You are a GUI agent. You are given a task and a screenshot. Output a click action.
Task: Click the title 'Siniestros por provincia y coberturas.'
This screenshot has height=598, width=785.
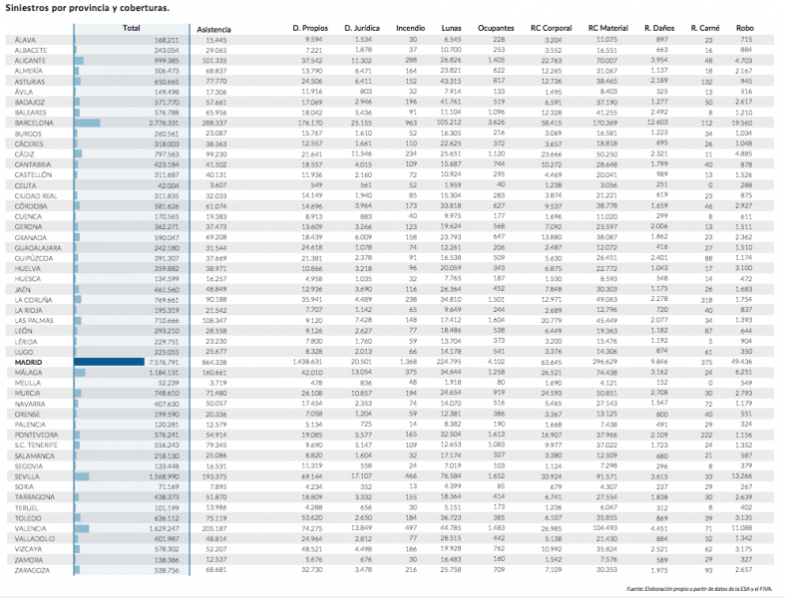(x=87, y=8)
